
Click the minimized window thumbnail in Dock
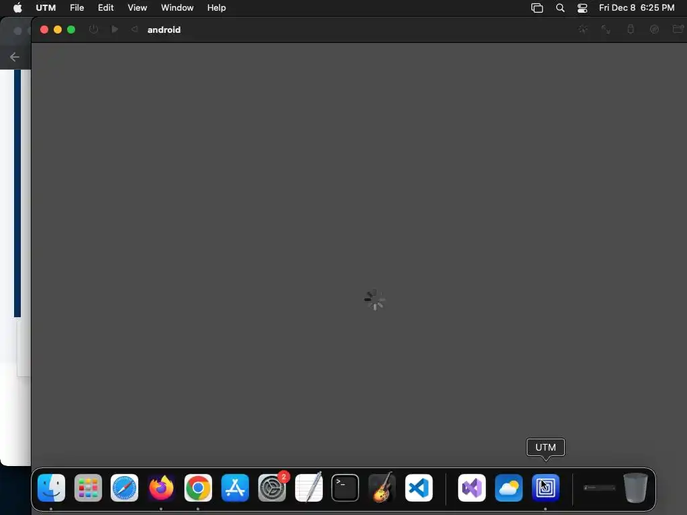tap(599, 488)
